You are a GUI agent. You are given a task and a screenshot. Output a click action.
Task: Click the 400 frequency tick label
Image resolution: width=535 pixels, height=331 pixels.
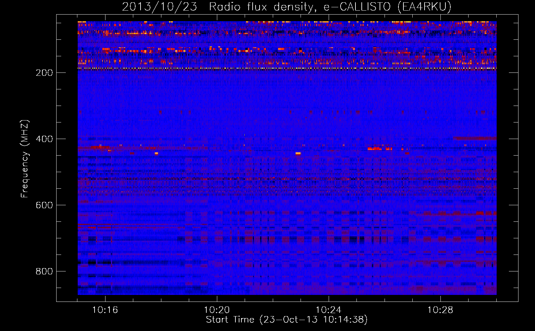click(x=44, y=139)
